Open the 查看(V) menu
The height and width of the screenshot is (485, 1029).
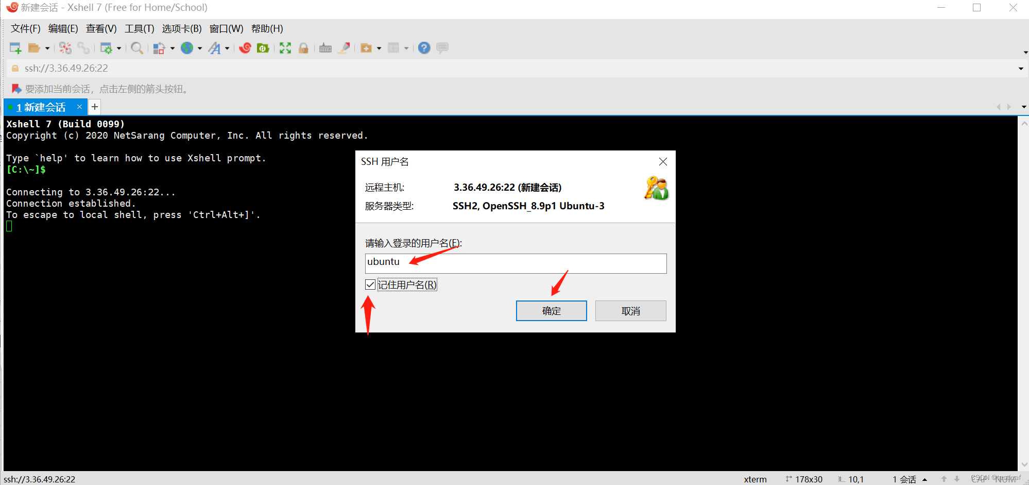pyautogui.click(x=101, y=28)
